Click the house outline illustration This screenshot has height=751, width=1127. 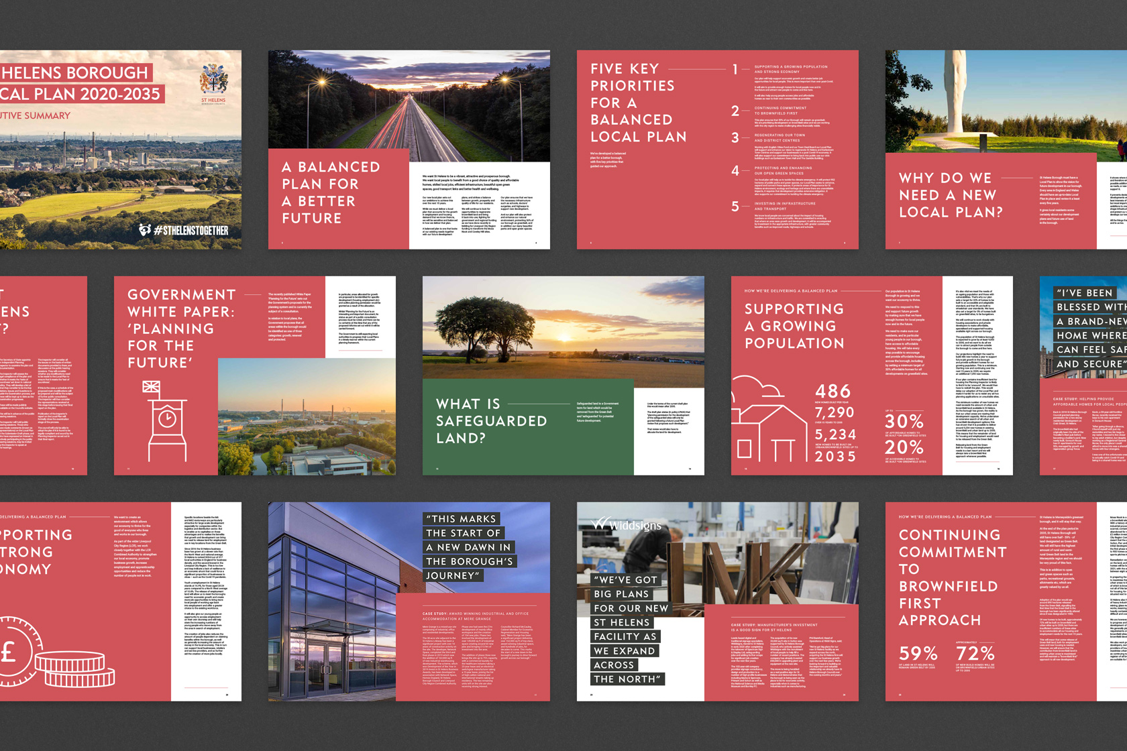point(769,420)
